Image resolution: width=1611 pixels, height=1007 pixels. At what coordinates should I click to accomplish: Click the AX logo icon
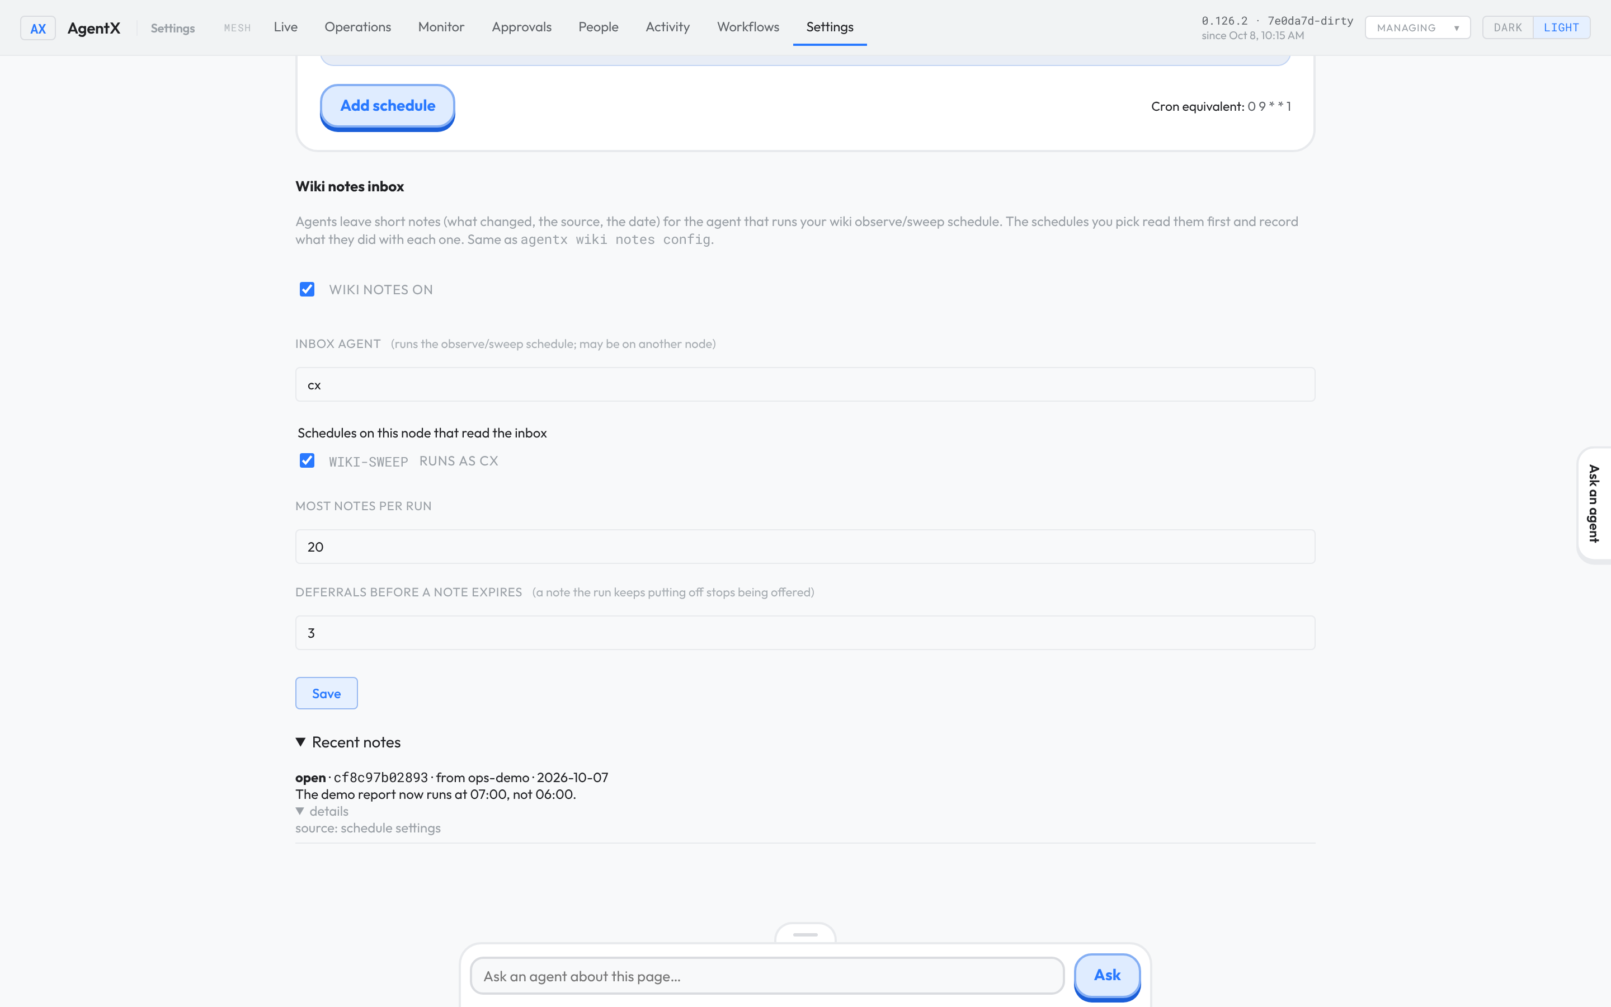click(x=38, y=28)
